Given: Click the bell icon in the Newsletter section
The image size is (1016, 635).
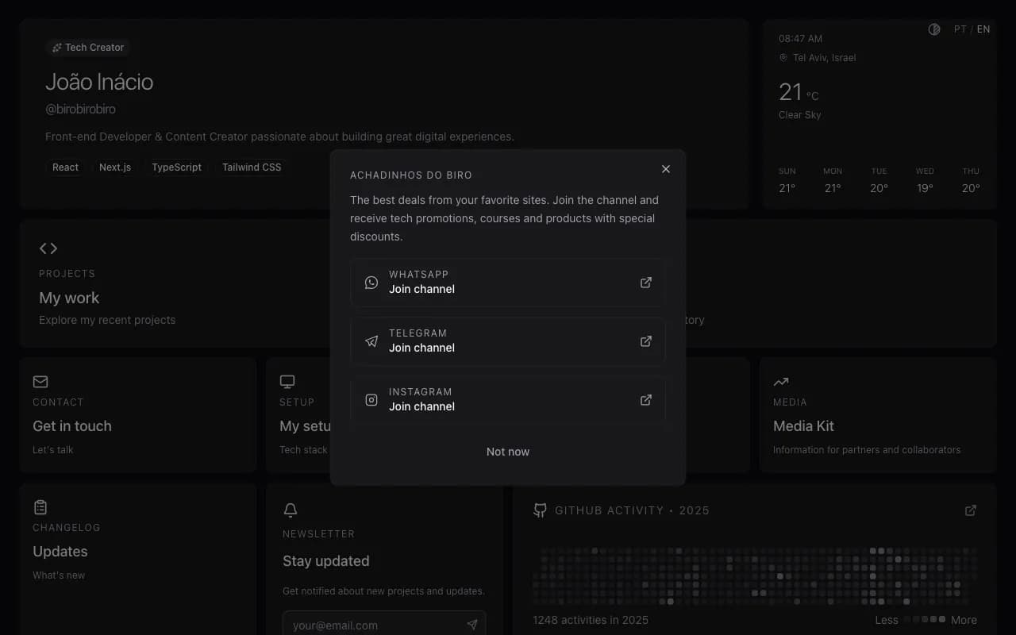Looking at the screenshot, I should (x=290, y=510).
